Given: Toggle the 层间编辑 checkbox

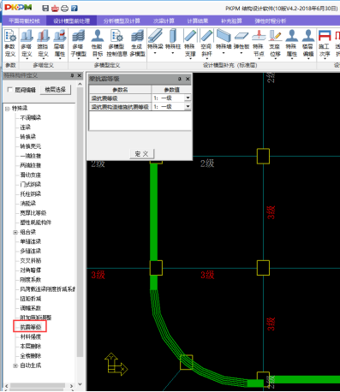Looking at the screenshot, I should pyautogui.click(x=9, y=90).
